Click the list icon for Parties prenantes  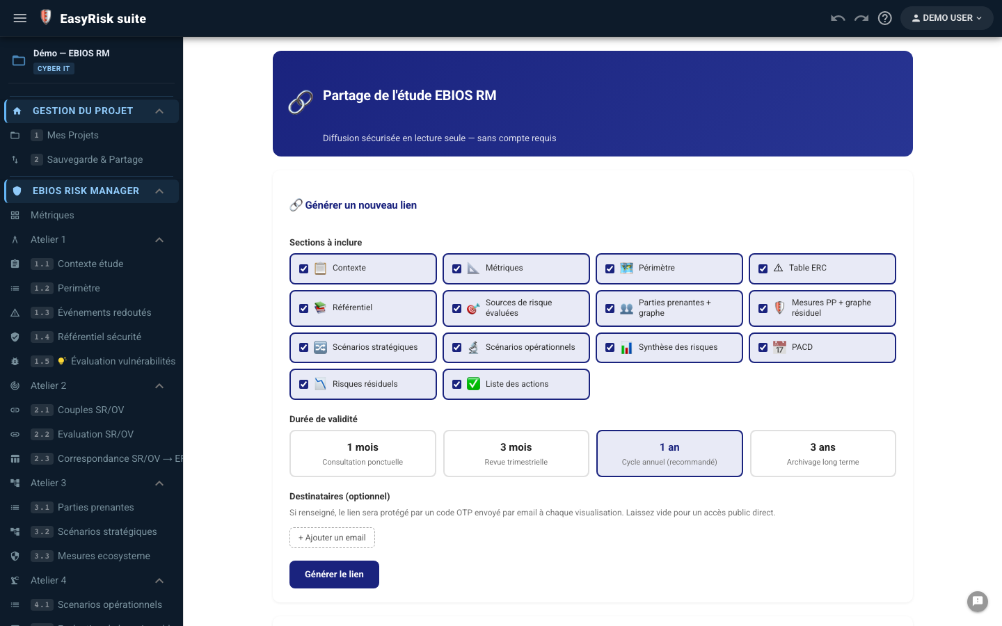coord(15,508)
